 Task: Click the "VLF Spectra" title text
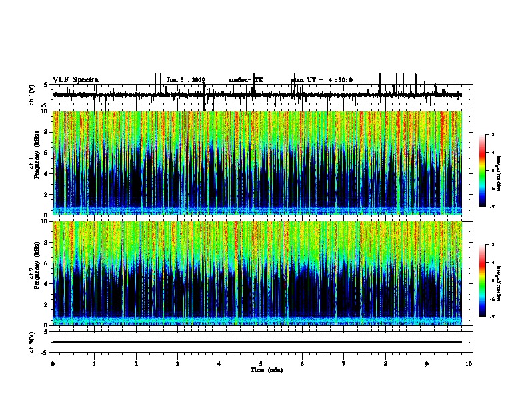pos(75,80)
